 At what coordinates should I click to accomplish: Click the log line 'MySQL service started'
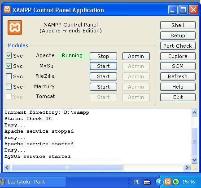(x=38, y=157)
